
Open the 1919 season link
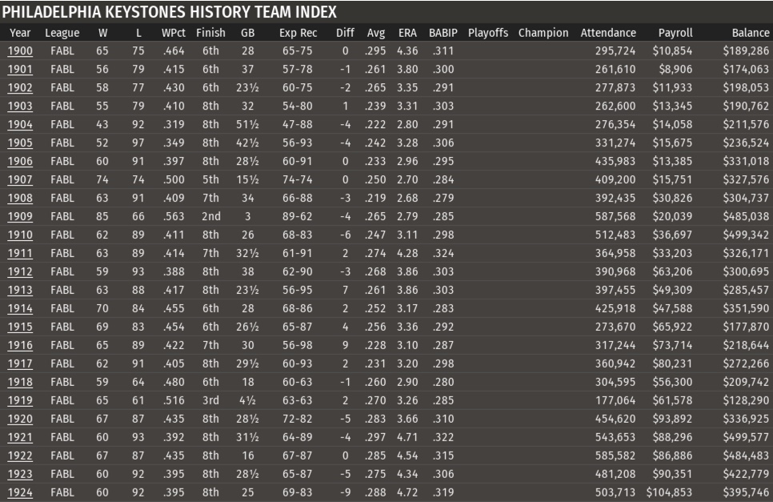coord(20,400)
